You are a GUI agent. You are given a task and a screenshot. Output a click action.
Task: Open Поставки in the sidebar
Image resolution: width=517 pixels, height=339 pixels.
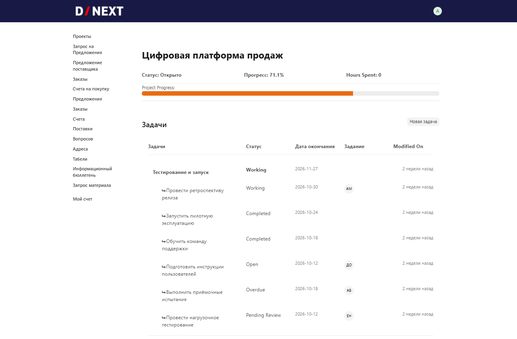82,129
